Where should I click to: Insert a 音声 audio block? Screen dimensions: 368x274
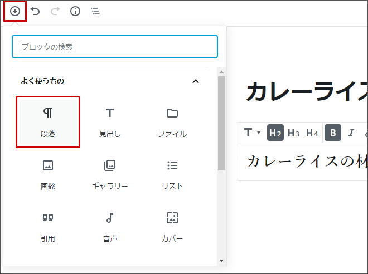coord(110,227)
